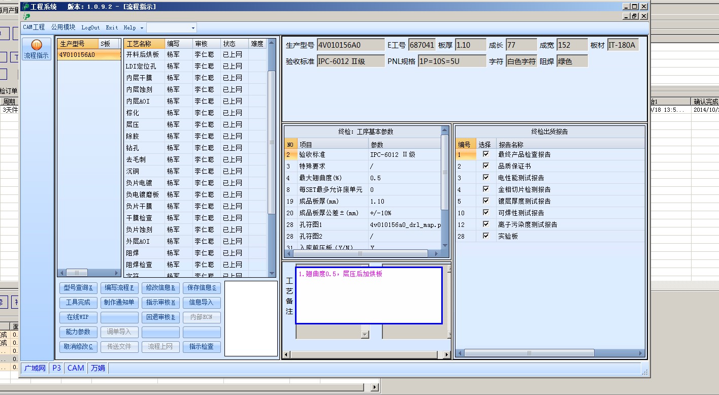Click the 孔符图1 parameter row
719x395 pixels.
(x=363, y=224)
